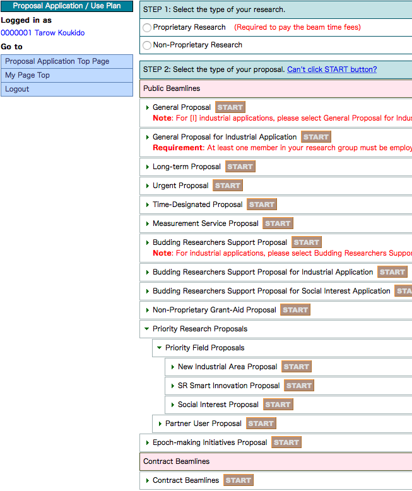Start the SR Smart Innovation Proposal
This screenshot has width=412, height=491.
(298, 386)
